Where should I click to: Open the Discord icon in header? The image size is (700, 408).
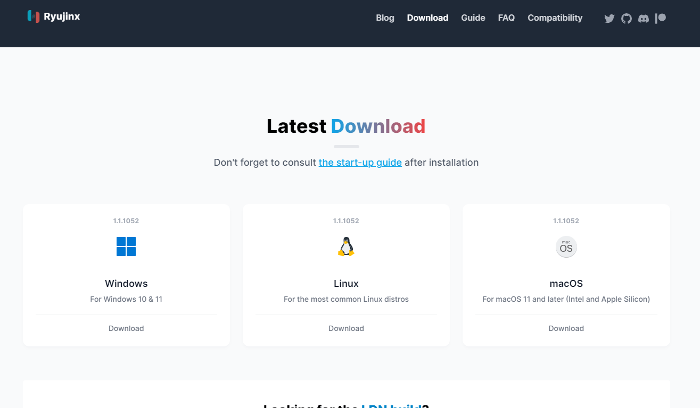click(644, 19)
